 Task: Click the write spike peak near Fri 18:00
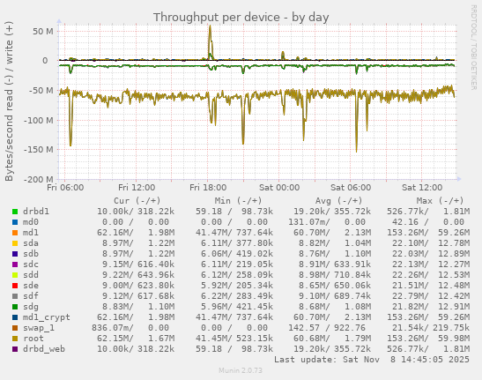[210, 26]
